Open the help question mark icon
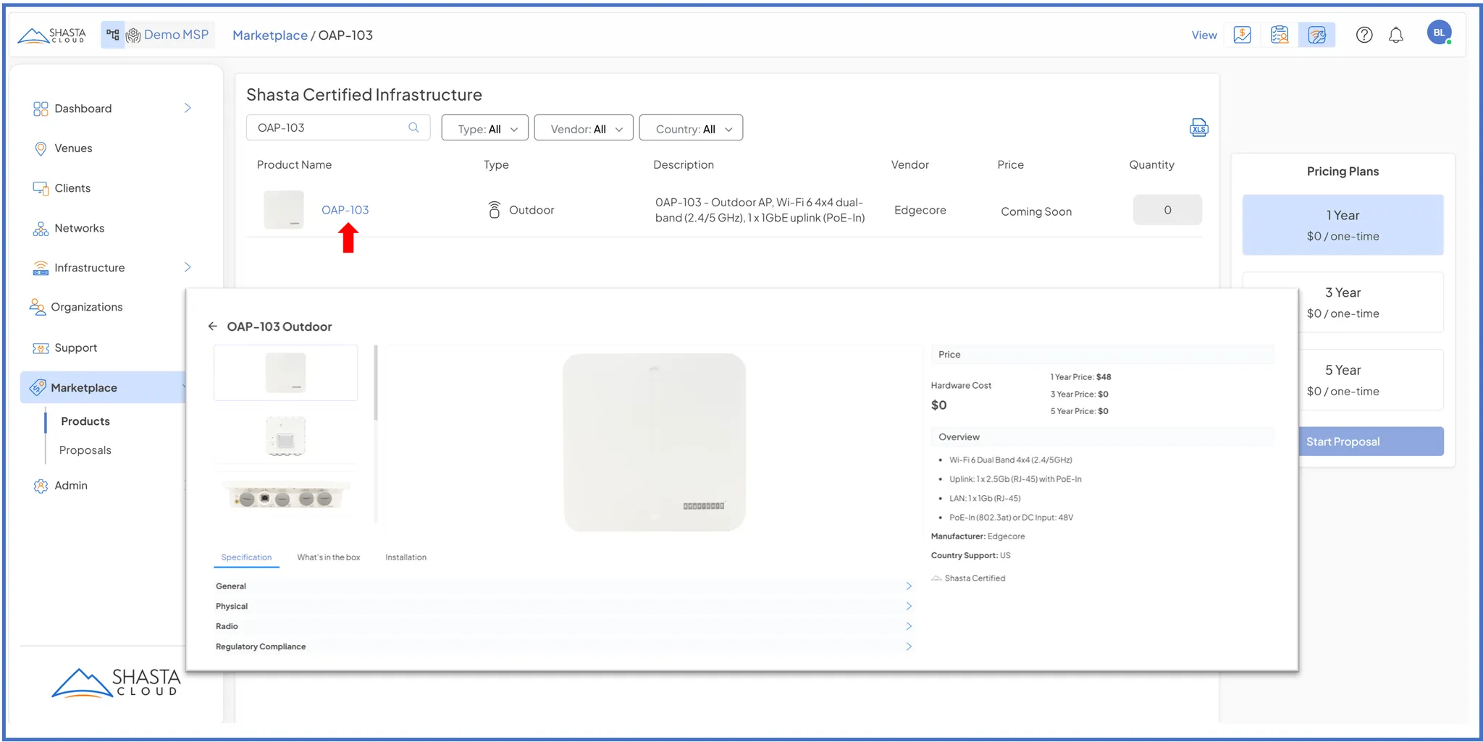The image size is (1483, 742). click(x=1364, y=35)
